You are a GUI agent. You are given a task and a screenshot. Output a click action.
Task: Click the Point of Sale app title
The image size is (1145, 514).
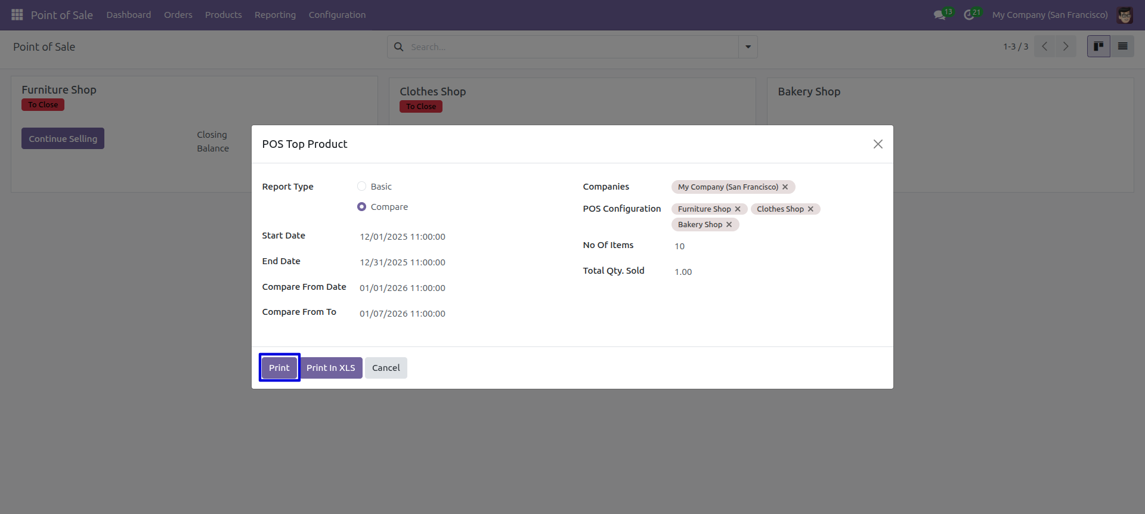coord(62,15)
